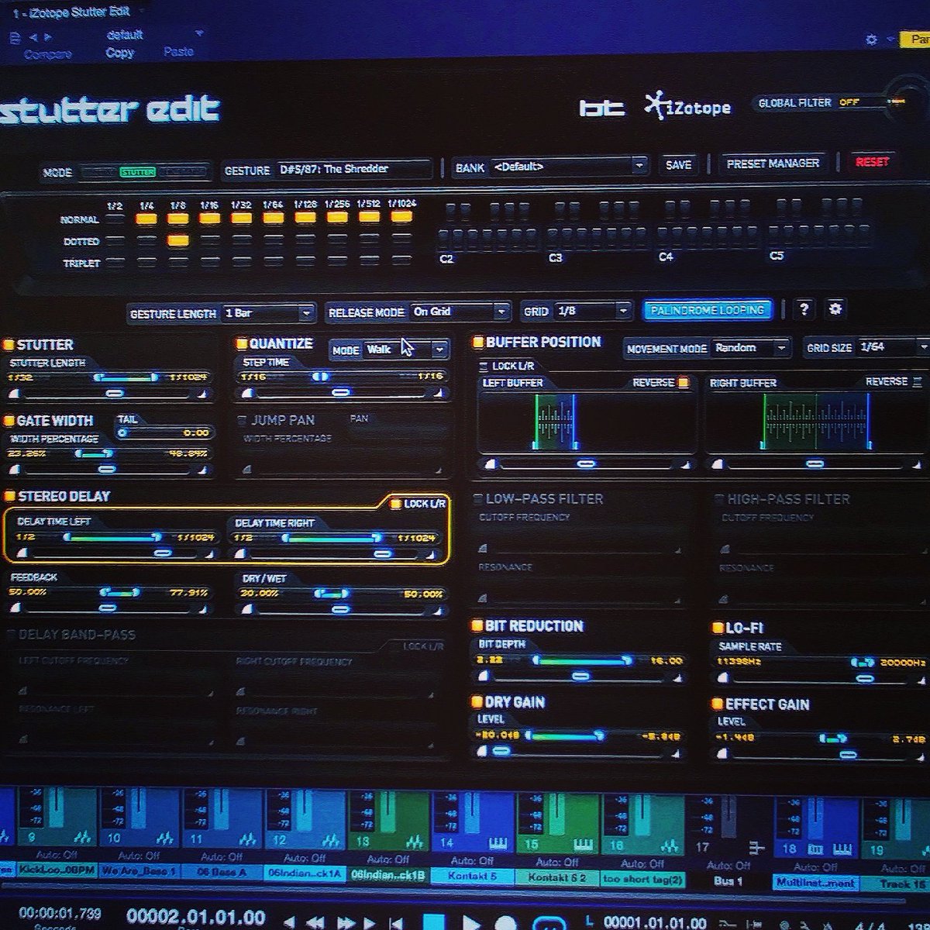
Task: Open the Quantize MODE Walk dropdown
Action: point(405,350)
